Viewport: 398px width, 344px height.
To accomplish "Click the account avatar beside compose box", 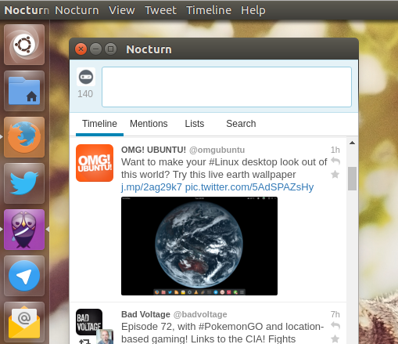I will pyautogui.click(x=86, y=77).
